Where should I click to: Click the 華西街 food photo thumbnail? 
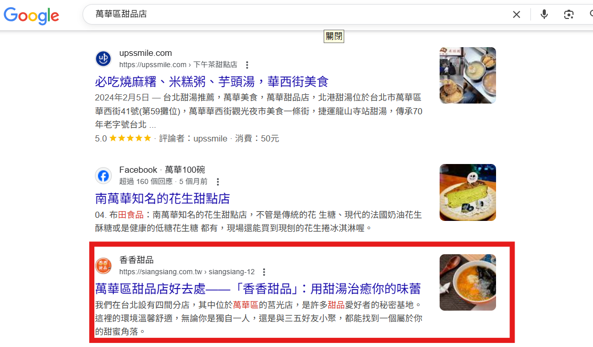(467, 75)
